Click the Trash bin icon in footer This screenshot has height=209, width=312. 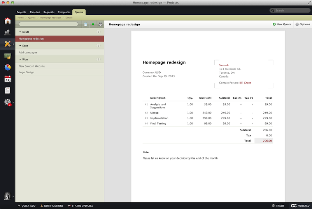pyautogui.click(x=273, y=205)
